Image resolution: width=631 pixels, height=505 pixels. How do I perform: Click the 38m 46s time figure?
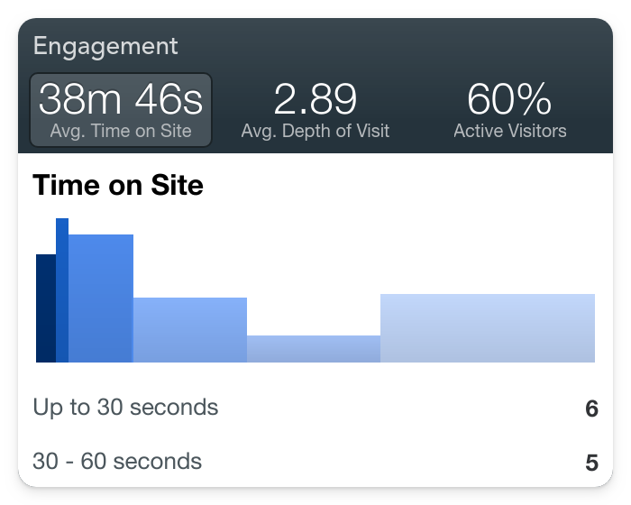pos(121,98)
